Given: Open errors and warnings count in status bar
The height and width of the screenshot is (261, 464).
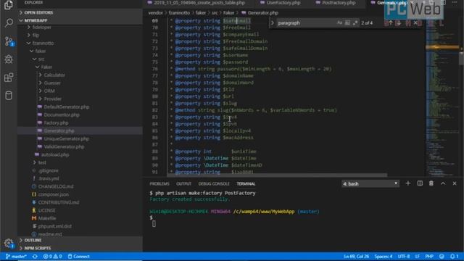Looking at the screenshot, I should [52, 256].
